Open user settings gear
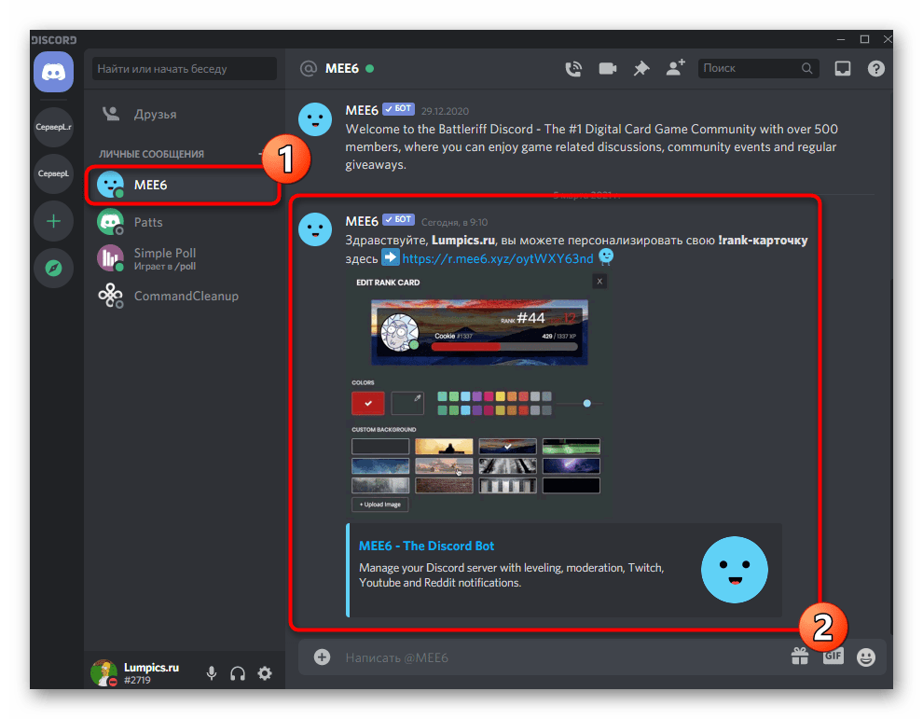923x719 pixels. tap(265, 673)
